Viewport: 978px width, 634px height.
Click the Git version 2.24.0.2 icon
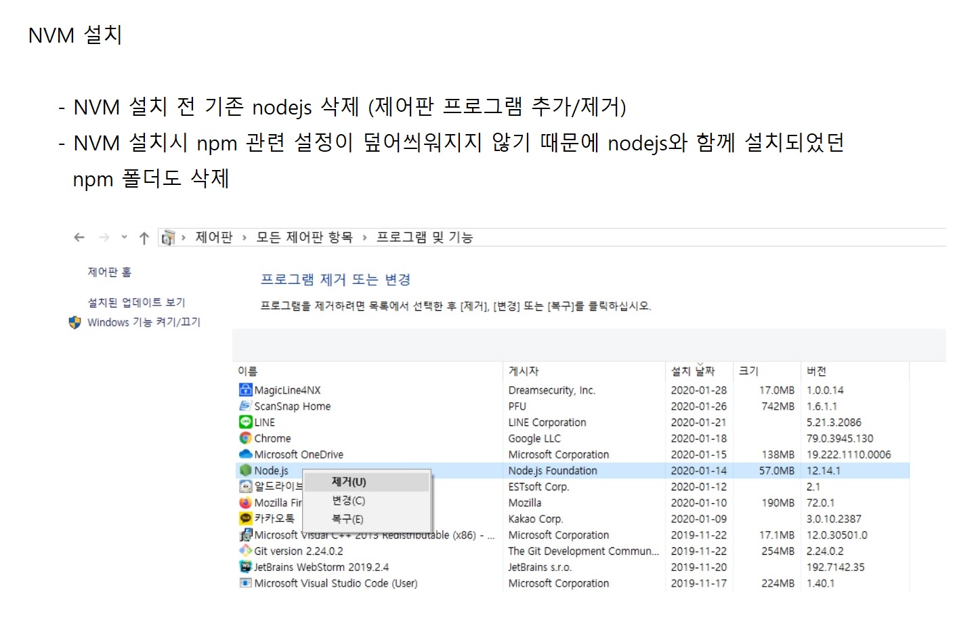(245, 551)
